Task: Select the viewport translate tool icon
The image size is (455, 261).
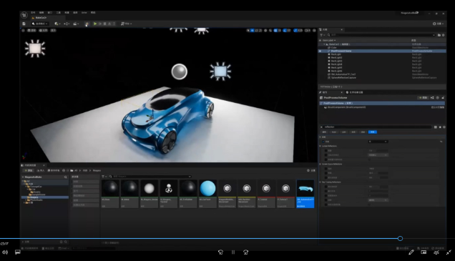Action: click(252, 30)
